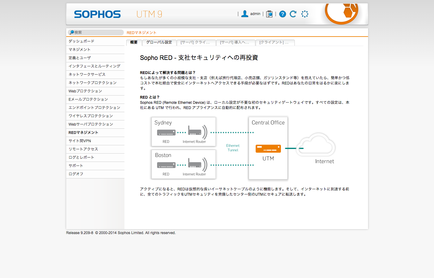Select REDマネジメント in sidebar
434x278 pixels.
tap(95, 132)
